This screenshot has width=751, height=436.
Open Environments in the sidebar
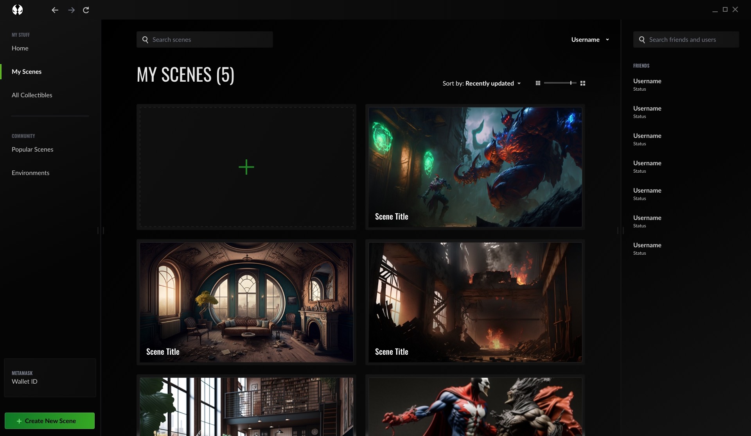click(x=31, y=173)
